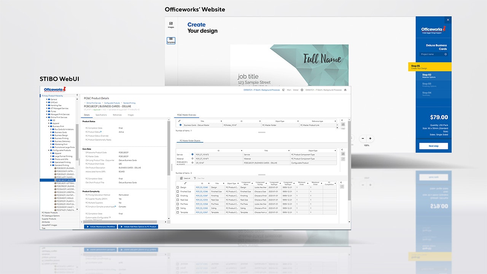Collapse the Configurable Products tree folder

[x=49, y=150]
